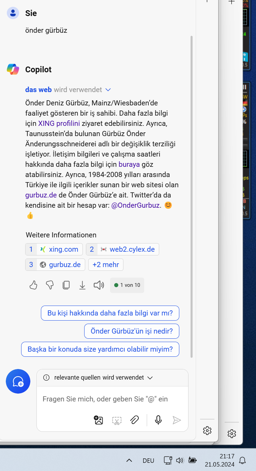
Task: Select suggestion 'Önder Gürbüz'ün işi nedir?'
Action: pos(132,331)
